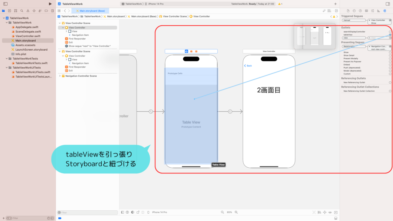Open the Identity inspector
Screen dimensions: 393x221
tap(367, 11)
